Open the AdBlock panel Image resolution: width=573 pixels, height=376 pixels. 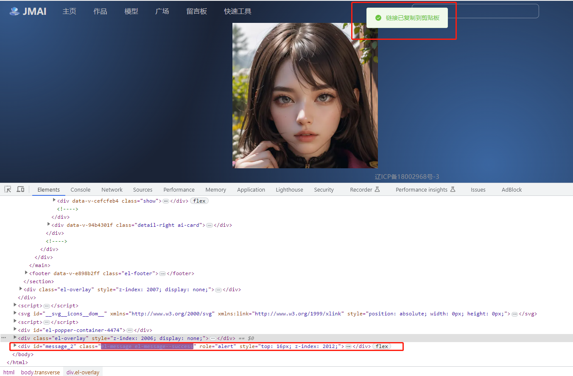tap(511, 189)
